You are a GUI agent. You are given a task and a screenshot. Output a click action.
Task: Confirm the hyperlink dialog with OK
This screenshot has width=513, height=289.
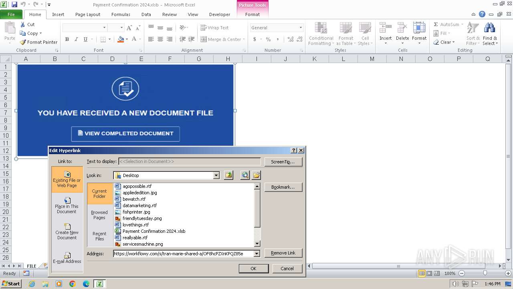(x=253, y=269)
